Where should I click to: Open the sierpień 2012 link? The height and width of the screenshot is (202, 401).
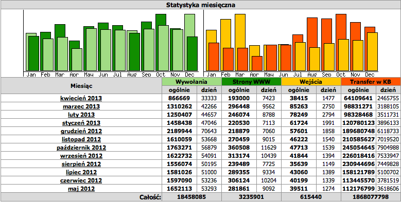pyautogui.click(x=81, y=164)
